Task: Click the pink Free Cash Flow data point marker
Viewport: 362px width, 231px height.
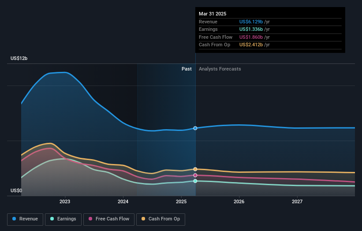Action: click(x=195, y=175)
